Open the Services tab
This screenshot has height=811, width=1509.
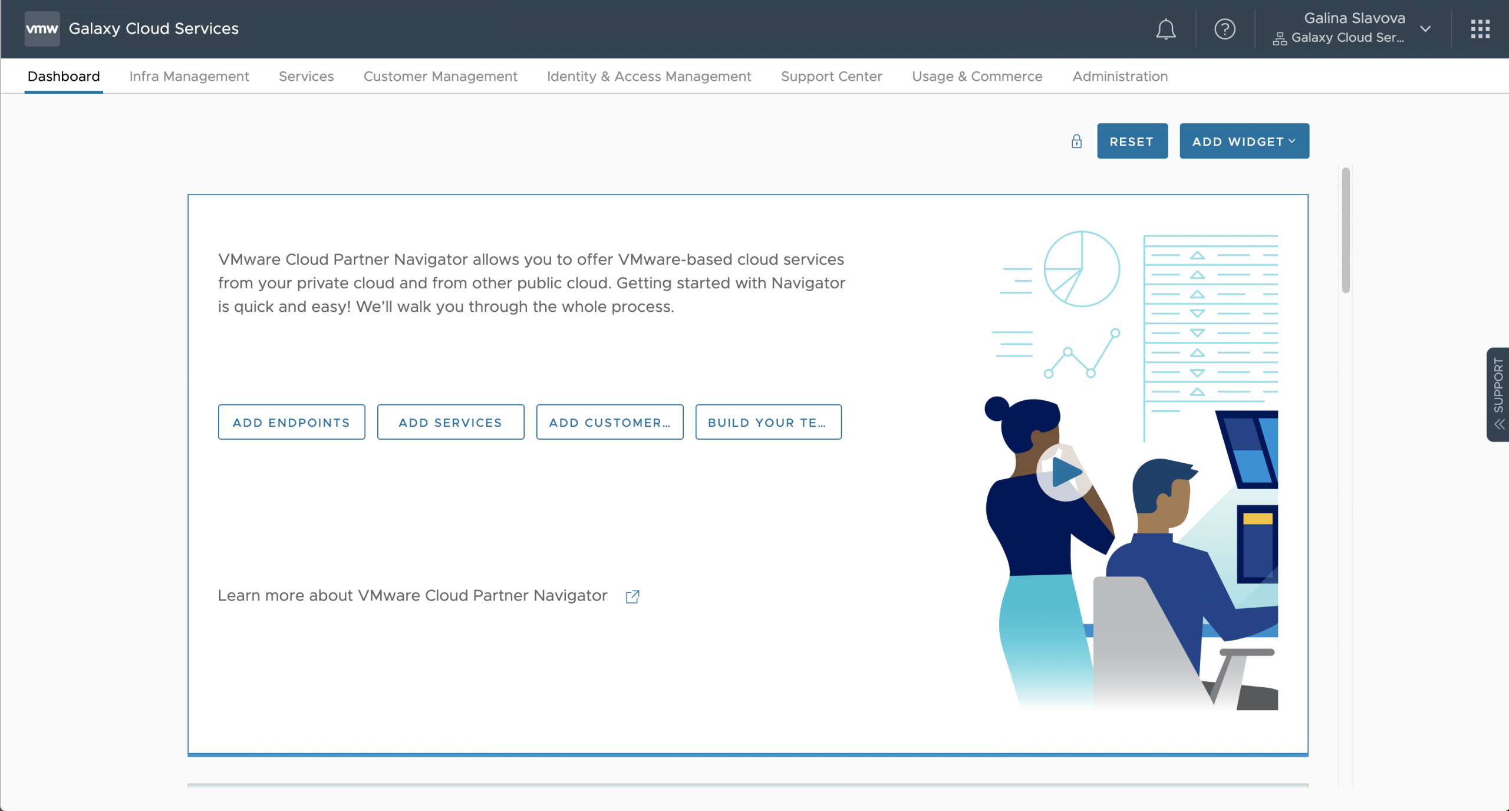tap(306, 77)
